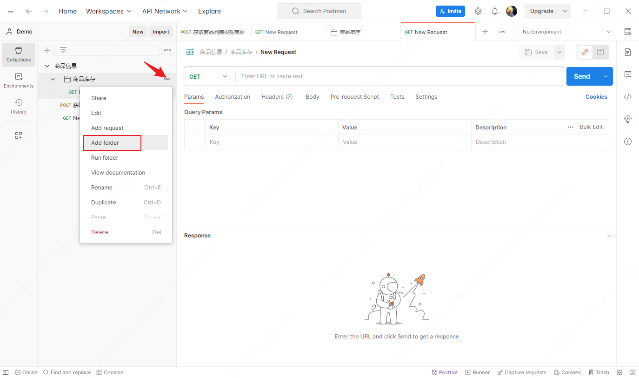Open notifications bell
639x378 pixels.
(x=495, y=11)
